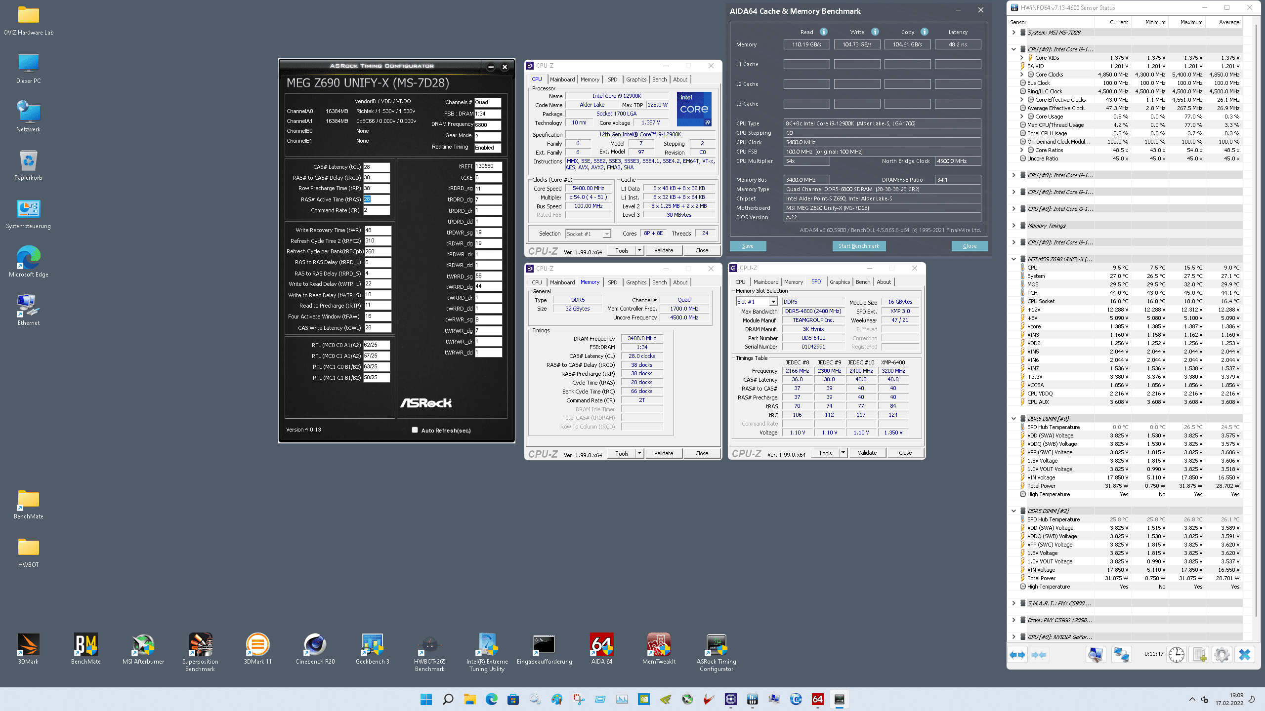Collapse DDR5 DIMM [#0] sensor group
The height and width of the screenshot is (711, 1265).
pos(1014,419)
